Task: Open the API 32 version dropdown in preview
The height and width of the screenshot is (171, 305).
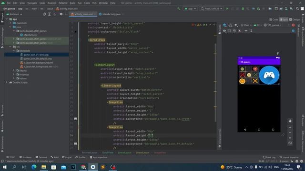Action: [258, 25]
